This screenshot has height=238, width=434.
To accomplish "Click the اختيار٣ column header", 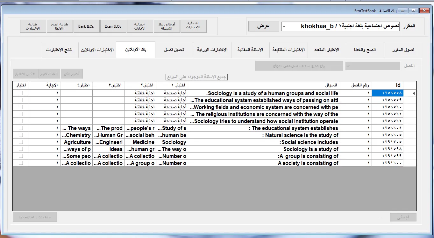I will click(x=109, y=85).
